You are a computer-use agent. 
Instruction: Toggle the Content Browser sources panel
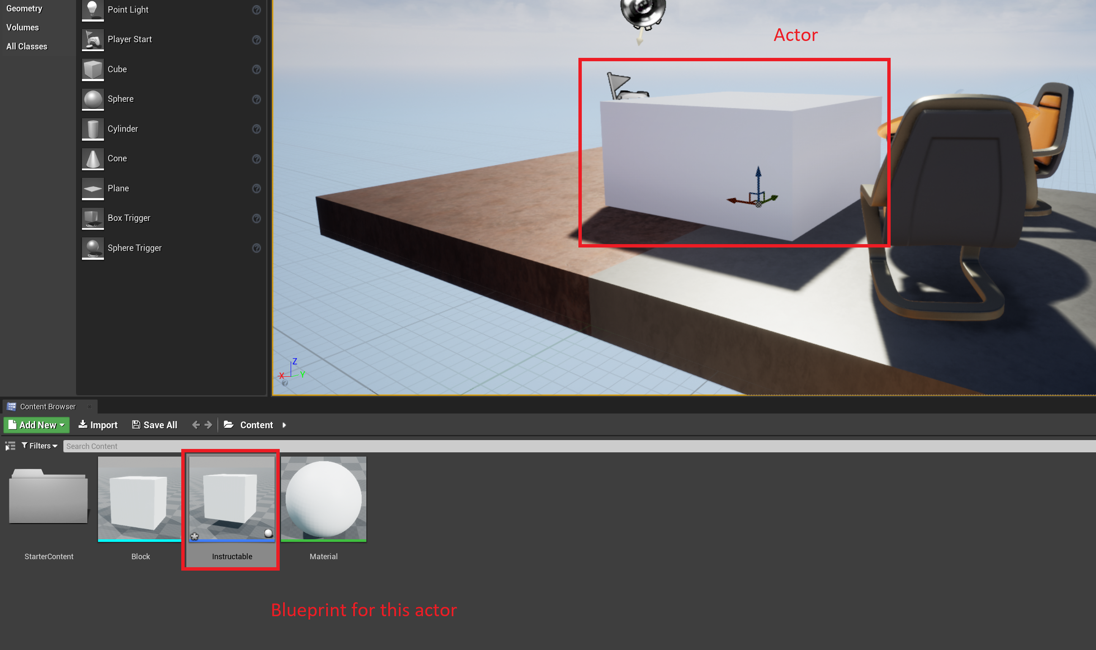click(10, 446)
